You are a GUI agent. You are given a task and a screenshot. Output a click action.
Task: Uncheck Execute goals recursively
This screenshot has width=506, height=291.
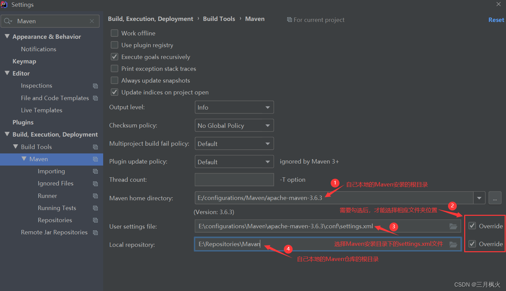click(115, 57)
